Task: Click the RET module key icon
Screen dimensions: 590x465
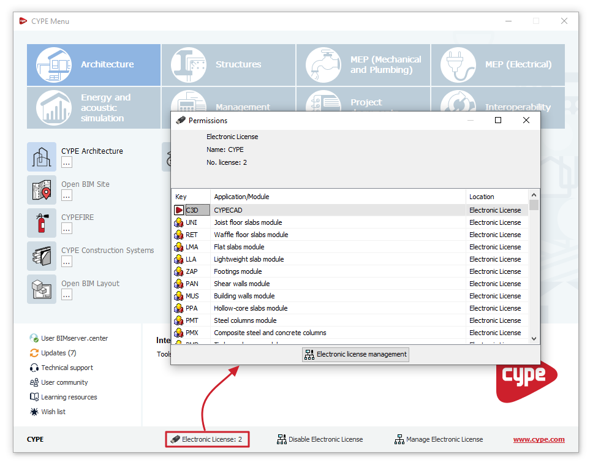Action: point(179,235)
